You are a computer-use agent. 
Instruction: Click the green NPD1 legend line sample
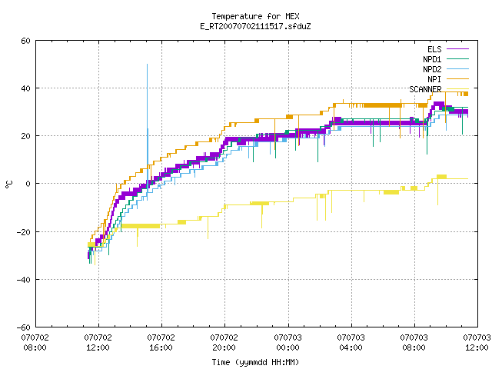coord(457,58)
